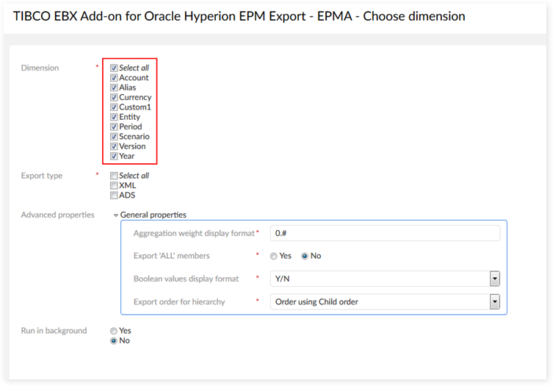Deselect the Scenario dimension

coord(114,137)
